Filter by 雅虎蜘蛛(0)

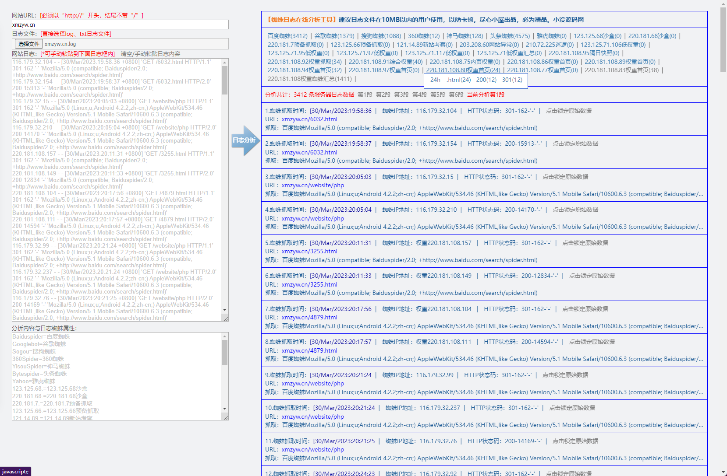tap(552, 36)
